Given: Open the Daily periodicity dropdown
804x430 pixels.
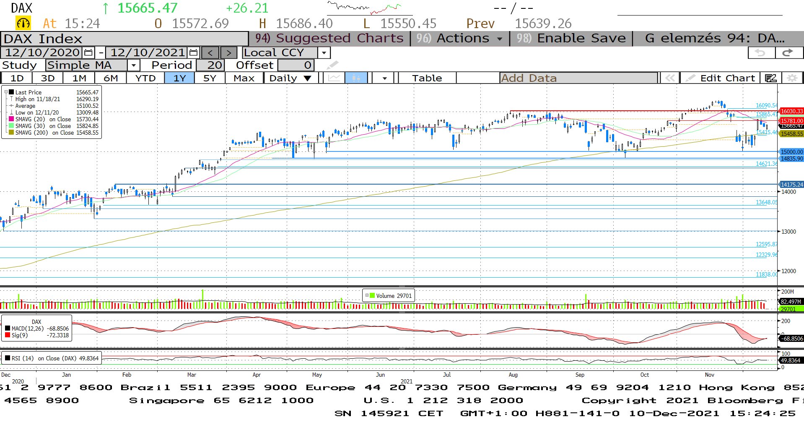Looking at the screenshot, I should point(290,78).
